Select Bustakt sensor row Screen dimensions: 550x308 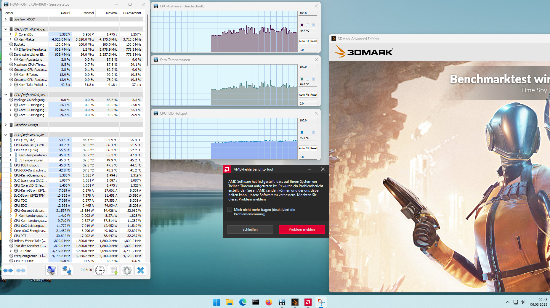[73, 44]
